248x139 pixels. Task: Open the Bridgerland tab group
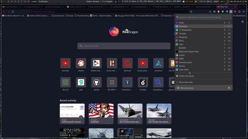[x=203, y=30]
